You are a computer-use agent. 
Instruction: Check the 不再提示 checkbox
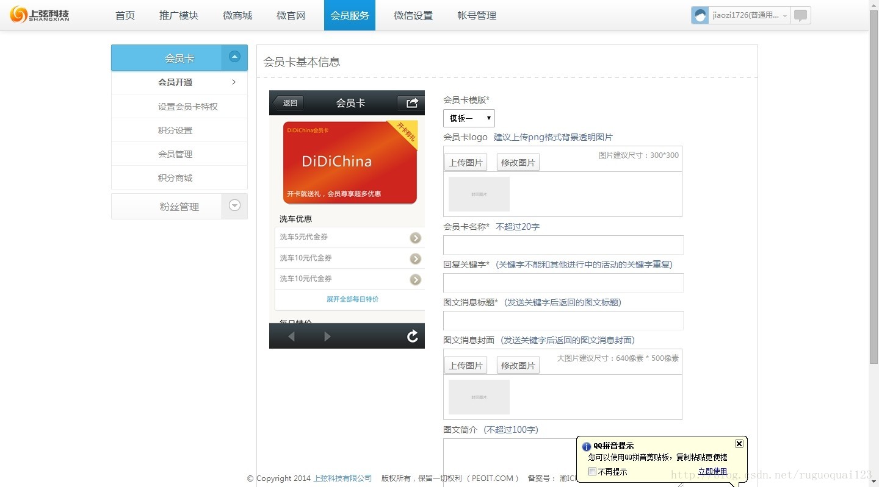[x=592, y=471]
